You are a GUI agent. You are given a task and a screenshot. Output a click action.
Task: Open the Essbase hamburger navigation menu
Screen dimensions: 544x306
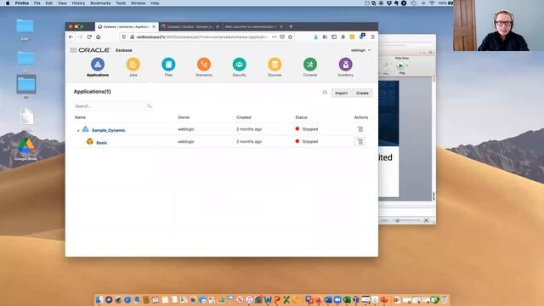click(73, 50)
